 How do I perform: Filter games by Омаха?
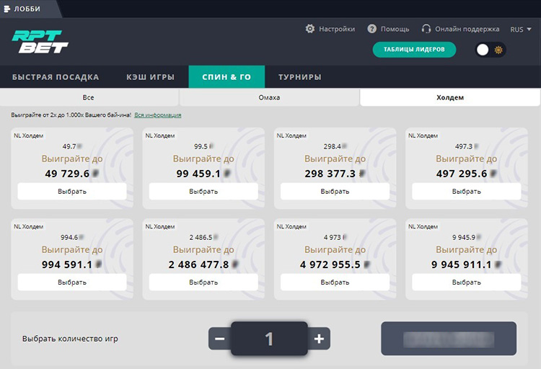[269, 97]
